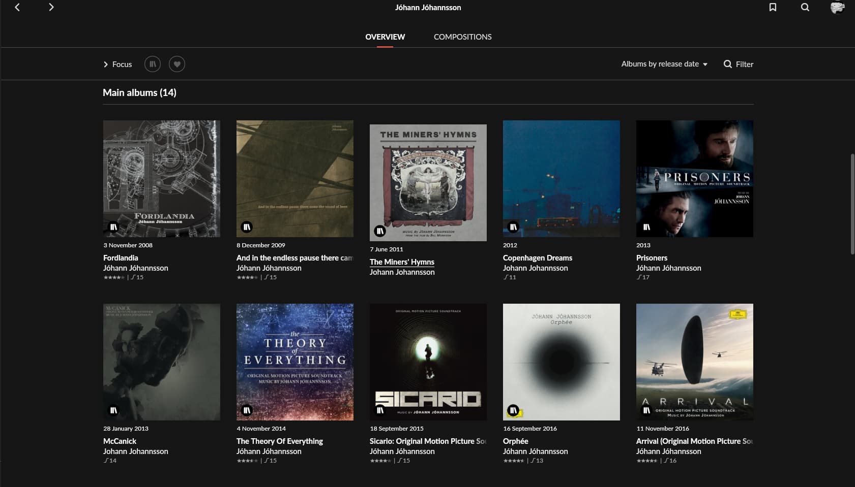Click the vertical scrollbar on the right
This screenshot has height=487, width=855.
[x=852, y=203]
